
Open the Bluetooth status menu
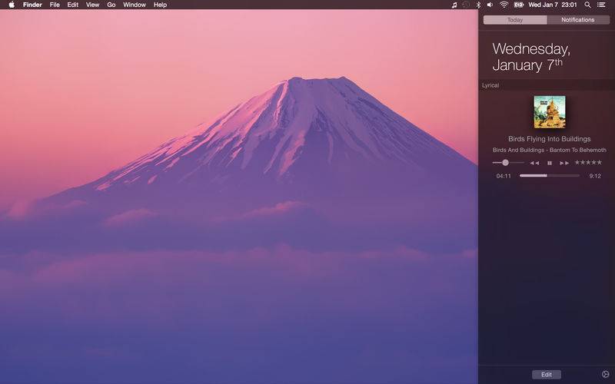[x=478, y=5]
